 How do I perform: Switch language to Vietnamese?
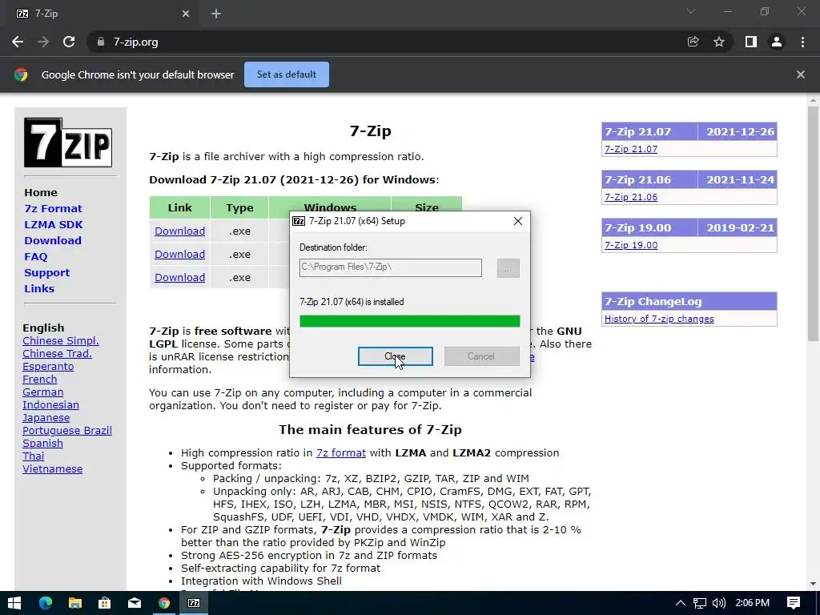click(x=52, y=469)
